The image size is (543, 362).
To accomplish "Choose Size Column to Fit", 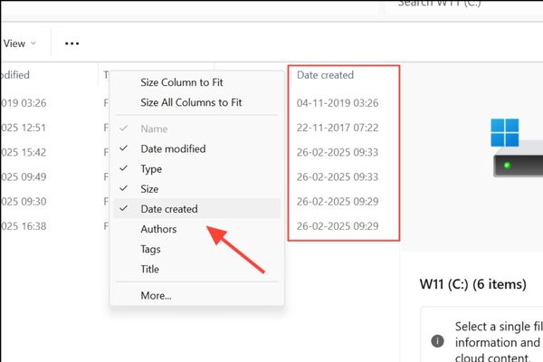I will pyautogui.click(x=181, y=82).
